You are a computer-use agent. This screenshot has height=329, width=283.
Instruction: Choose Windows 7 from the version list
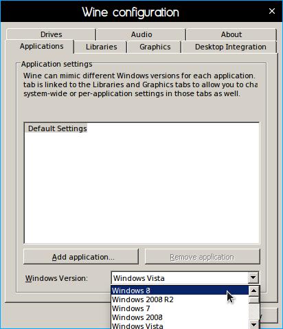tap(180, 308)
